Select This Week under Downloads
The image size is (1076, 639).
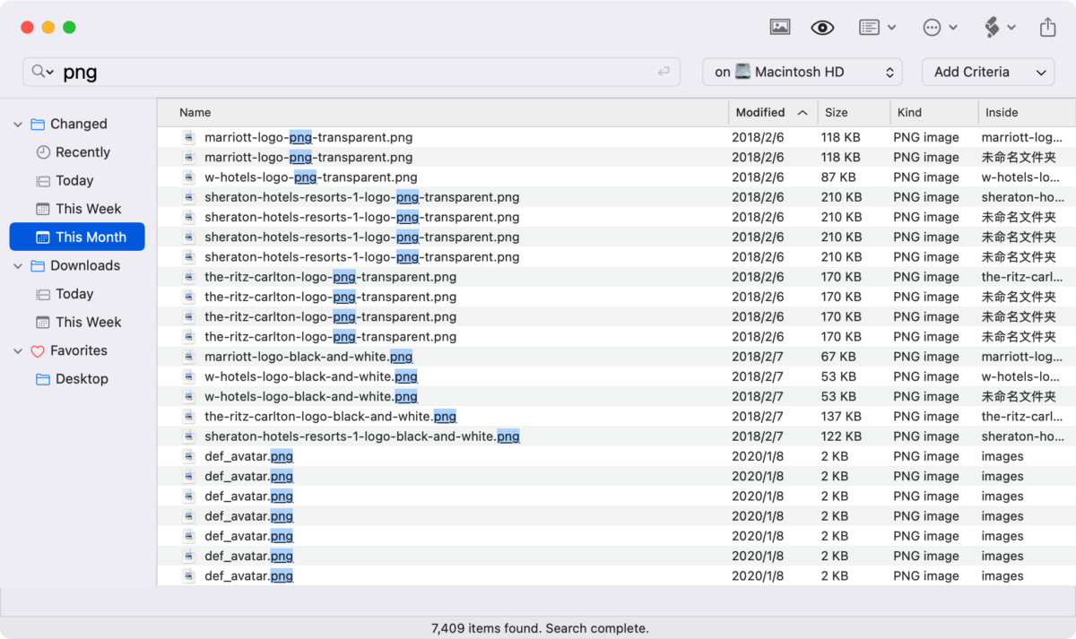tap(87, 322)
